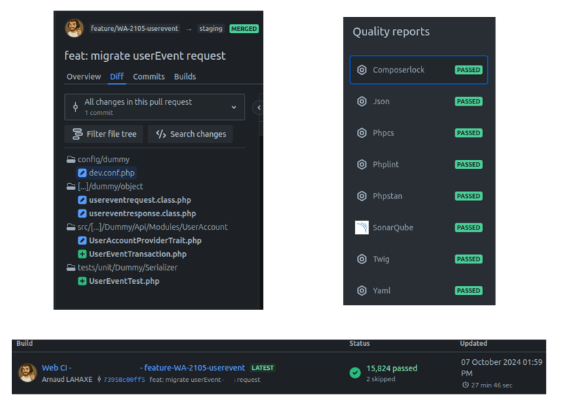The width and height of the screenshot is (566, 410).
Task: Click the Arnaud LAHAXE avatar in build row
Action: (x=27, y=373)
